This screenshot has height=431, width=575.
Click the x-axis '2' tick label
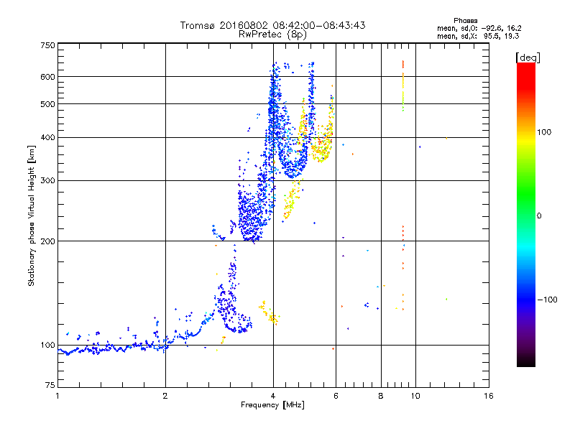click(x=165, y=396)
